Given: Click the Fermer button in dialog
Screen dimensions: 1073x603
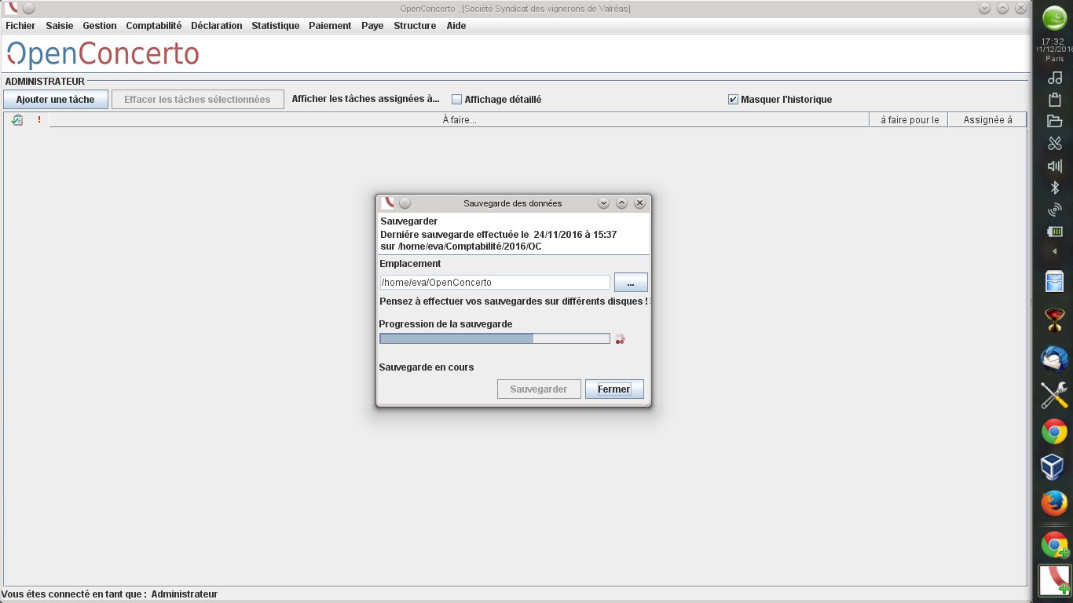Looking at the screenshot, I should click(614, 389).
